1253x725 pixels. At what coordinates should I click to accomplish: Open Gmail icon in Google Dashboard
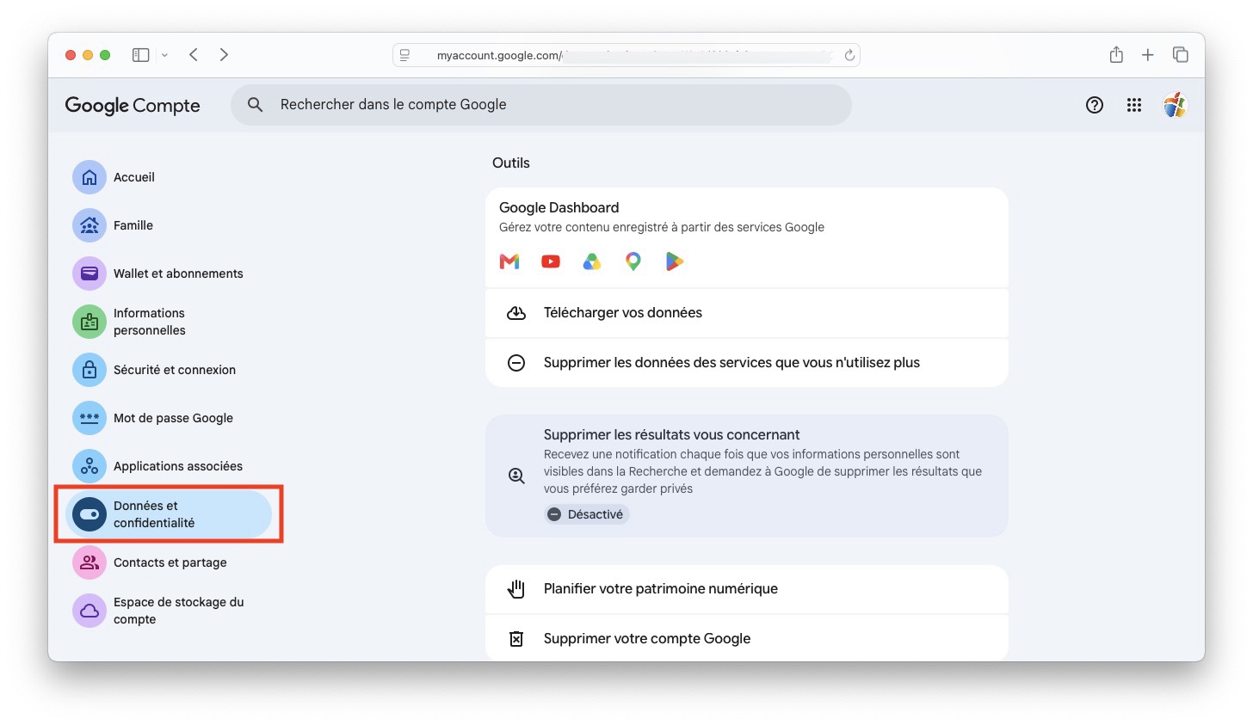click(509, 261)
